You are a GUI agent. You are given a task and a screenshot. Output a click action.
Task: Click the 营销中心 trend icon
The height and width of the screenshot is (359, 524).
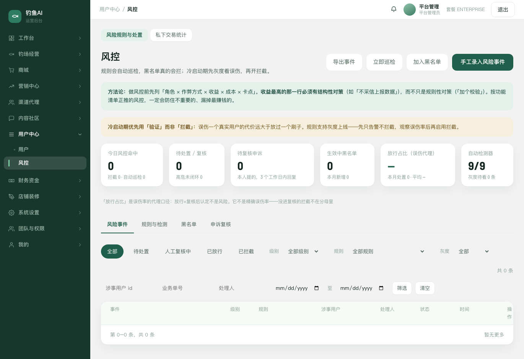coord(11,86)
